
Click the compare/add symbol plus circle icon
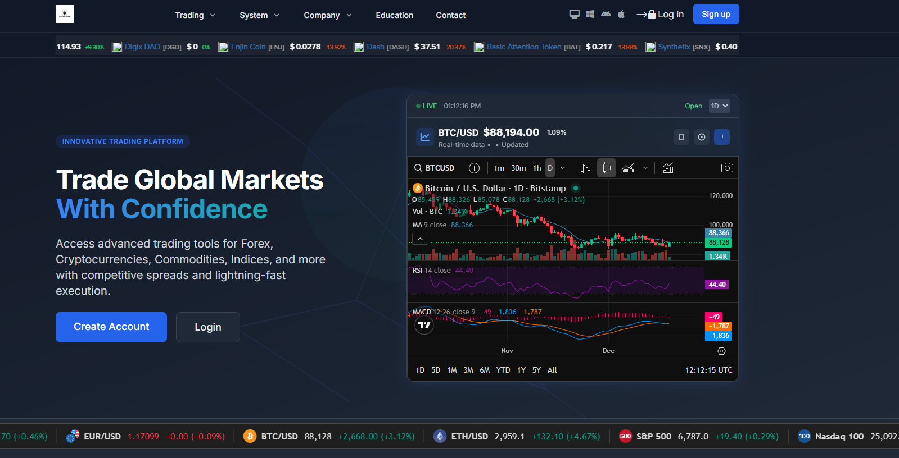(x=474, y=168)
